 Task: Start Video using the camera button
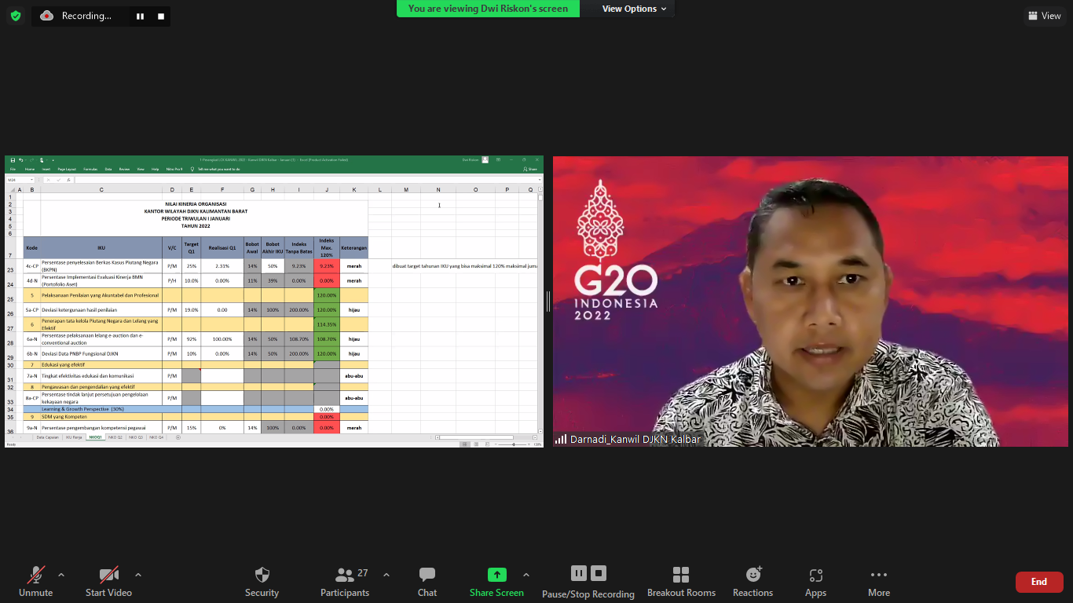click(x=108, y=575)
